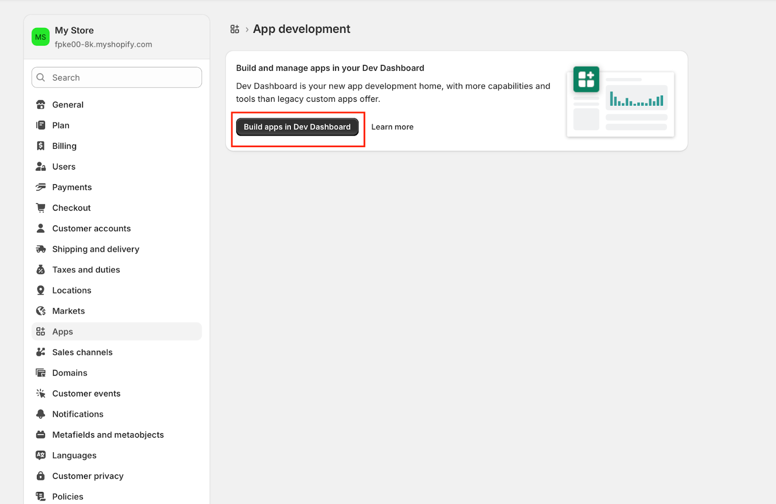776x504 pixels.
Task: Follow the Learn more link
Action: 392,127
